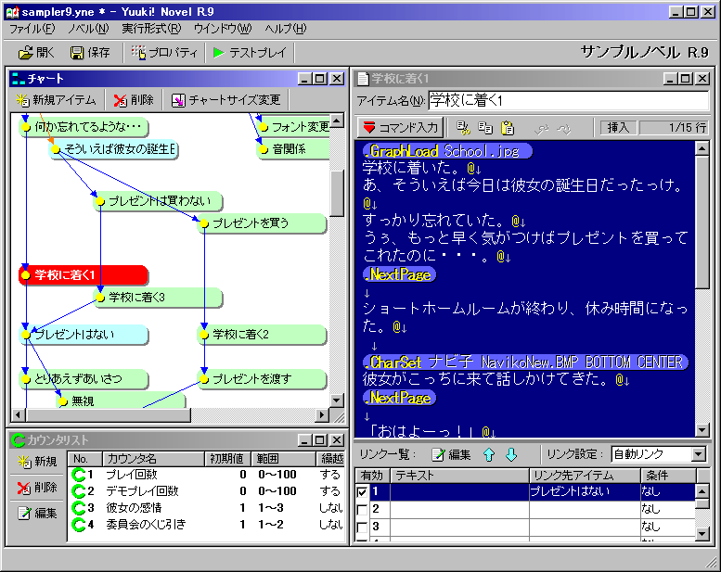This screenshot has width=721, height=572.
Task: Open the ノベル(N) menu
Action: (x=88, y=29)
